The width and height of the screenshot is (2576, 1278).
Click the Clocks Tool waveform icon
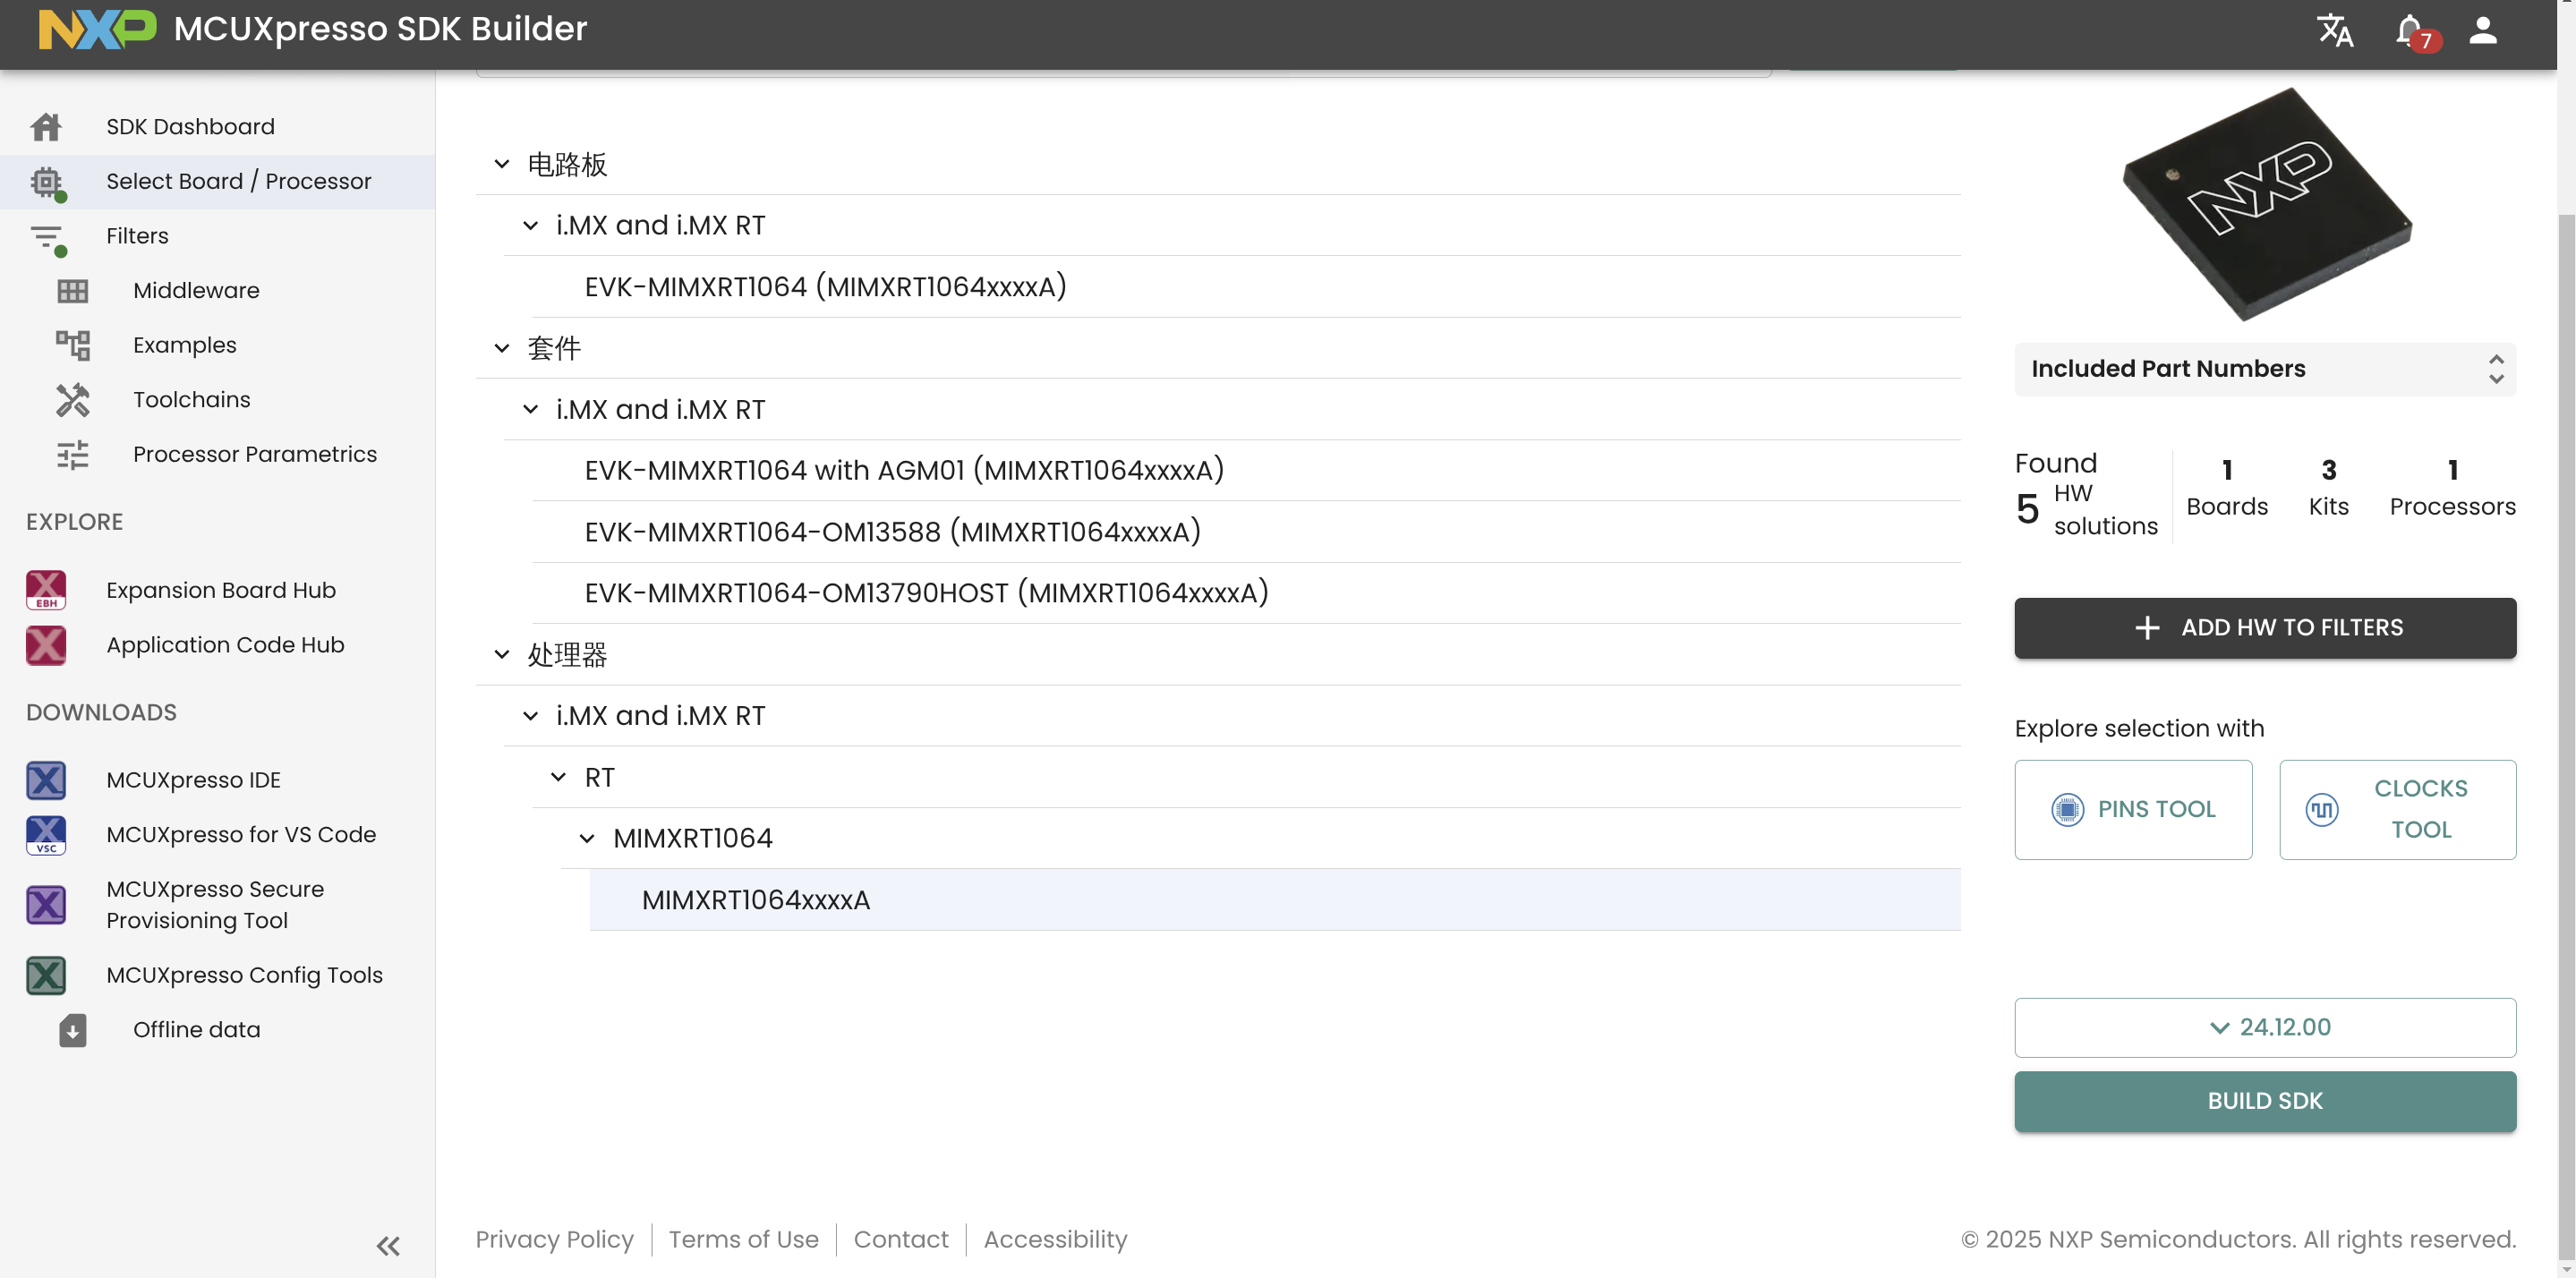(x=2322, y=809)
